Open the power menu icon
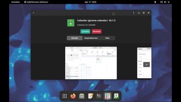 click(x=169, y=2)
